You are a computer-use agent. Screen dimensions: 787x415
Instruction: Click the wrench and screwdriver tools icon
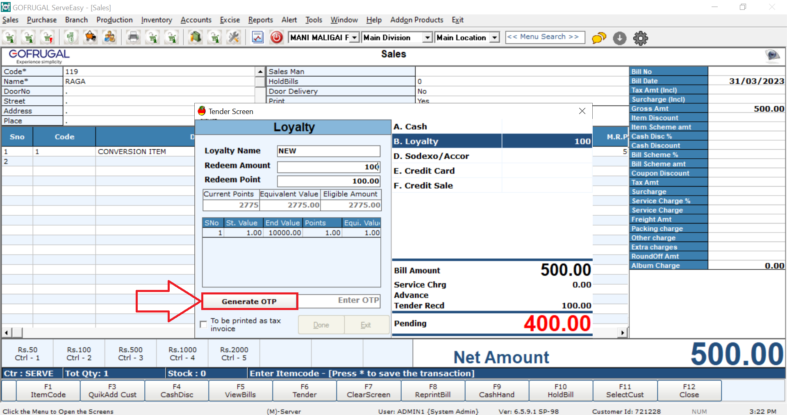click(234, 38)
